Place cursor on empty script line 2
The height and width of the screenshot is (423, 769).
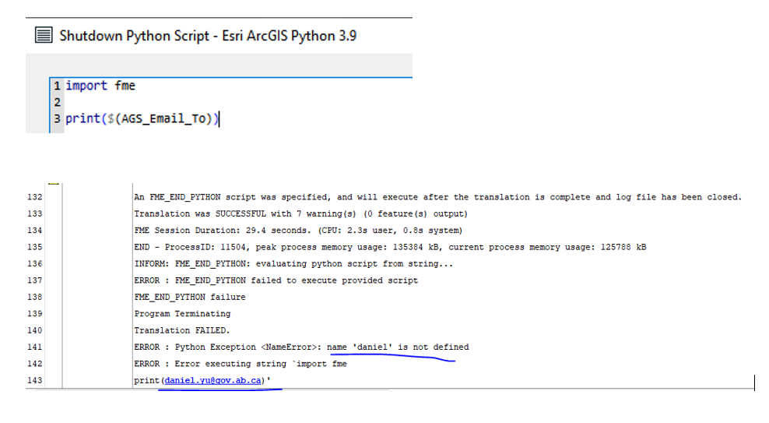(x=238, y=102)
